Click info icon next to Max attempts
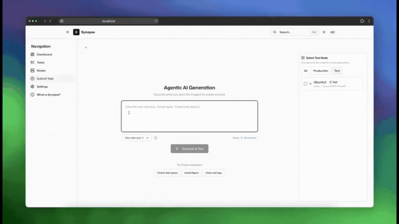The width and height of the screenshot is (399, 224). coord(156,138)
